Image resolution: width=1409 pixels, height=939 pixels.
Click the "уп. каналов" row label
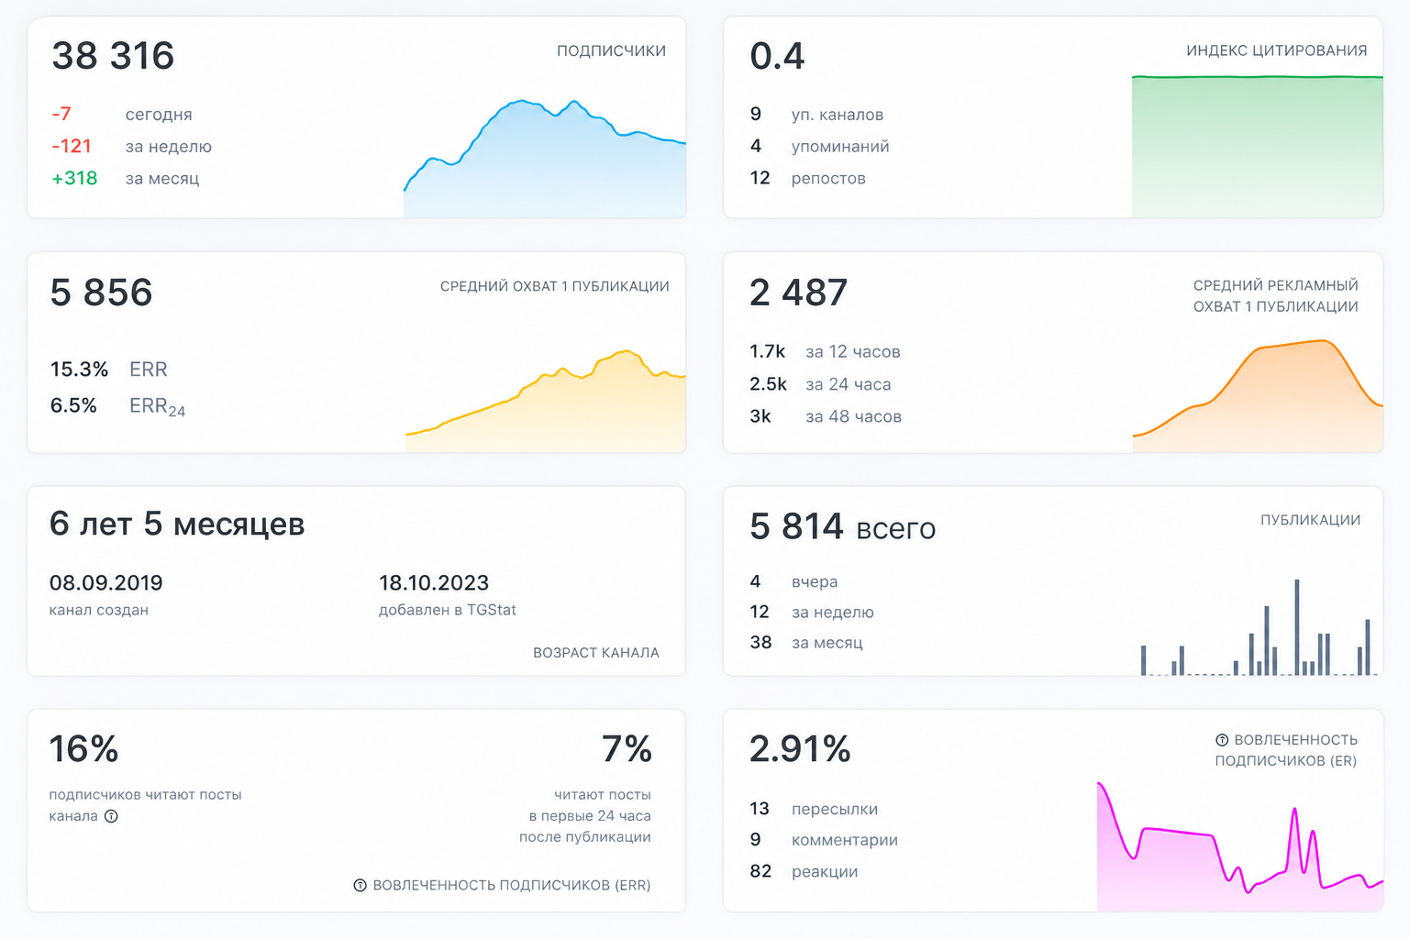[838, 115]
